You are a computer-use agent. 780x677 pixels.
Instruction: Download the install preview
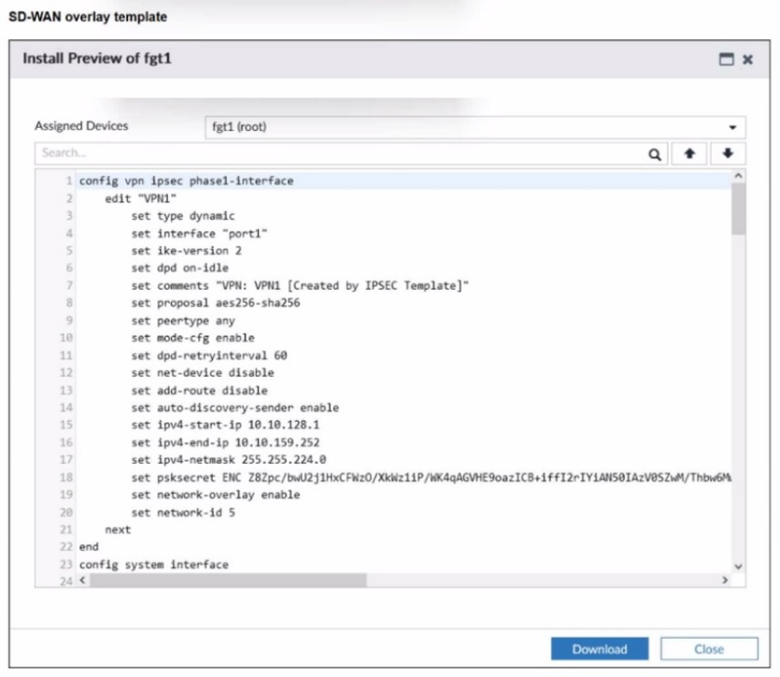coord(599,649)
